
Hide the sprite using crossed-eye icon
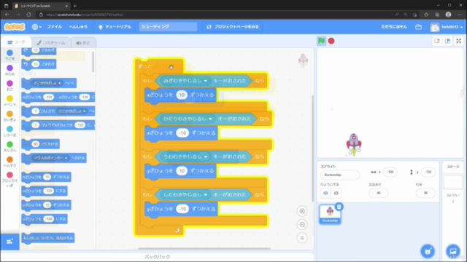pyautogui.click(x=336, y=193)
